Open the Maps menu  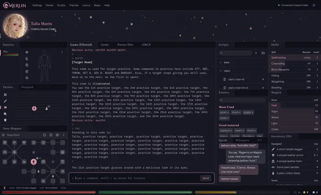coord(97,5)
